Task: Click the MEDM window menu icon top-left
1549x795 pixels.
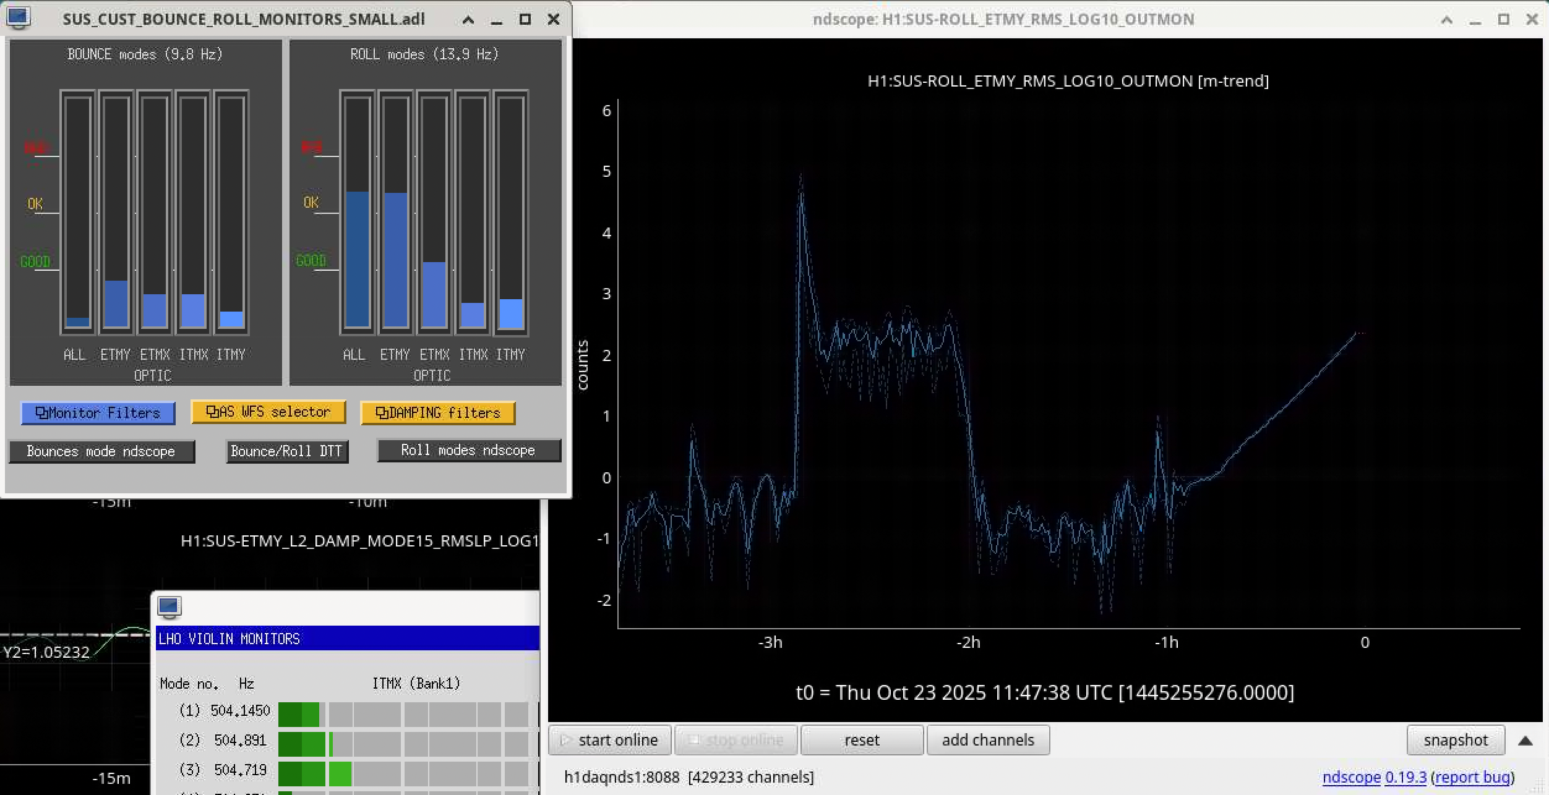Action: click(18, 17)
